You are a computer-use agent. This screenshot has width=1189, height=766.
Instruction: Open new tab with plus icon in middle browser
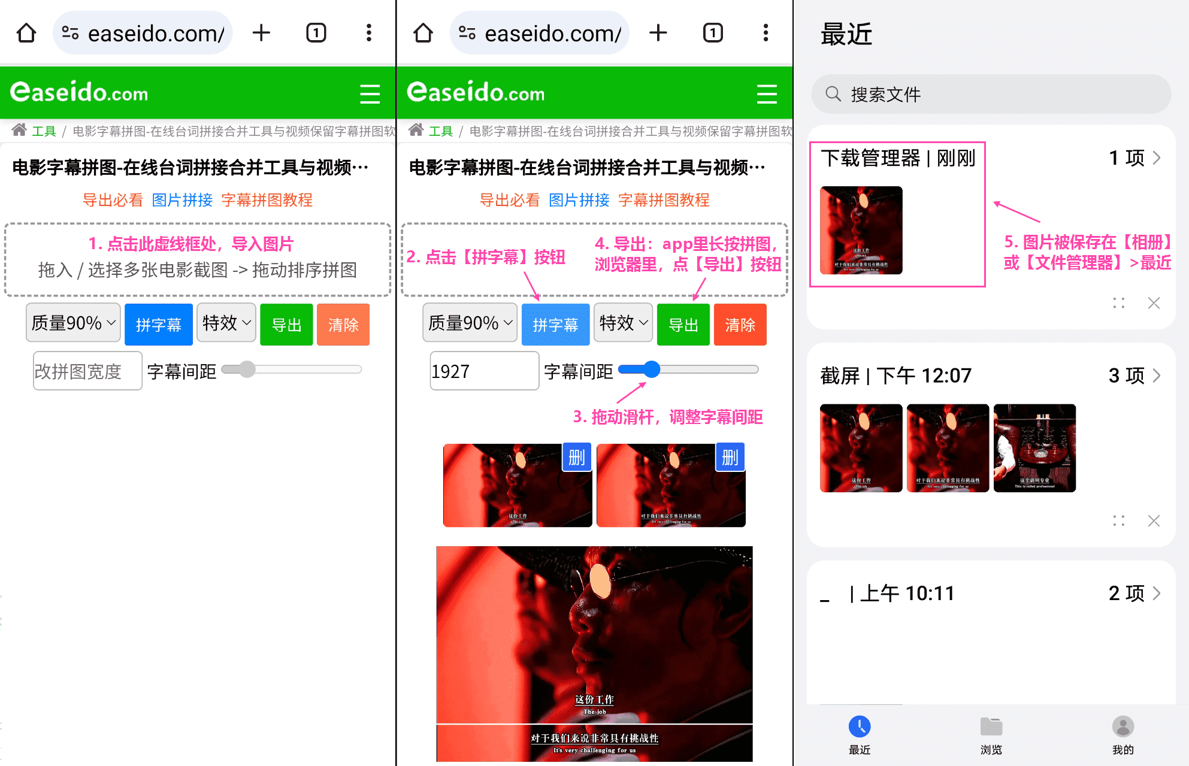pos(658,33)
